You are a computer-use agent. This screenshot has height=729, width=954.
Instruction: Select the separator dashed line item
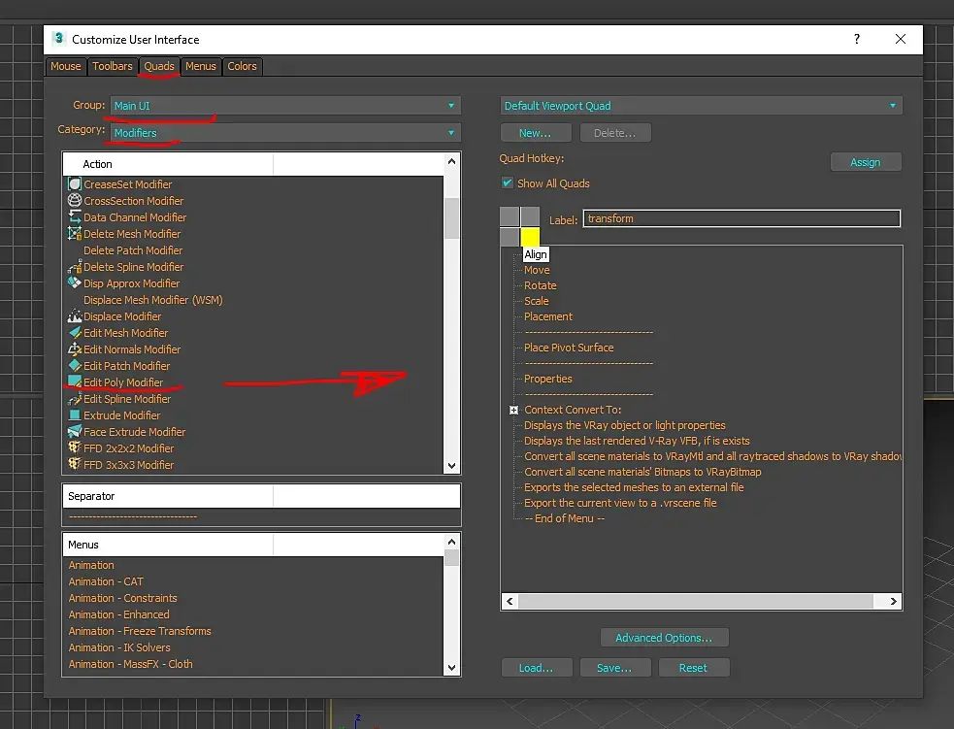(x=133, y=516)
